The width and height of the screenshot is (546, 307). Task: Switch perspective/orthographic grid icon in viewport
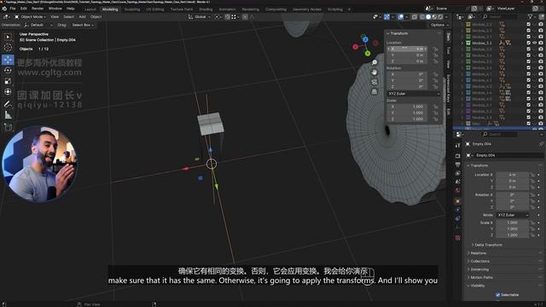[375, 92]
